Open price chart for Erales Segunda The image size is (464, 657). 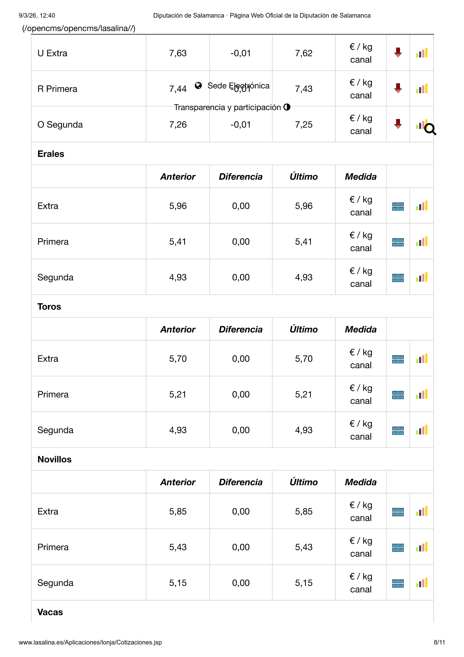coord(421,277)
